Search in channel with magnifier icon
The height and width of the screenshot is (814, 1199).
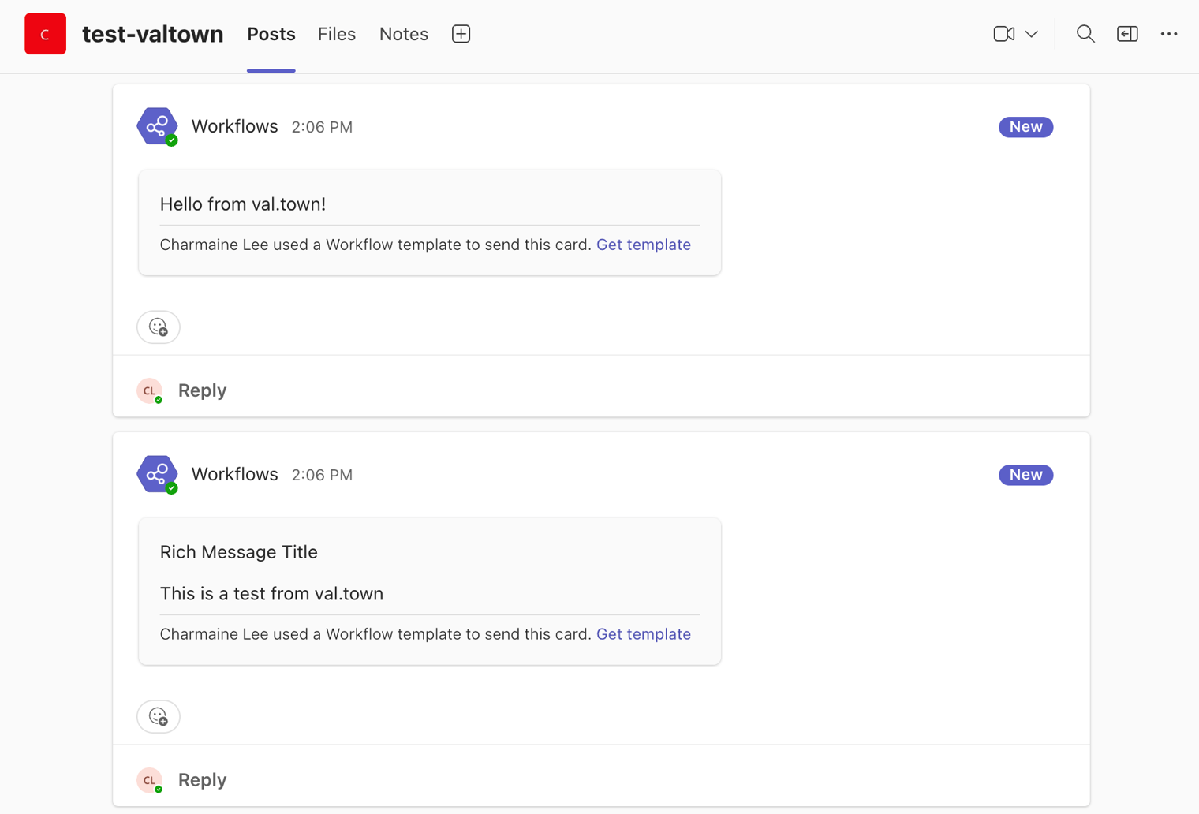click(1085, 34)
